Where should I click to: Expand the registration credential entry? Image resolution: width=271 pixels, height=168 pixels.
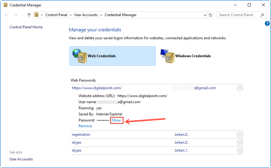coord(240,135)
